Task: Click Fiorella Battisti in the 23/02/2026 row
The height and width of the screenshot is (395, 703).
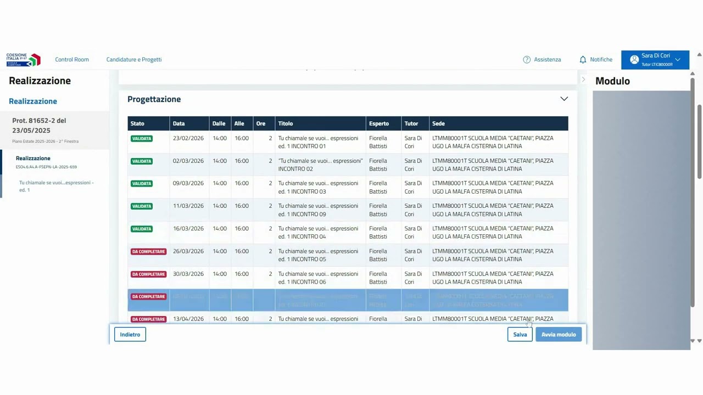Action: 378,142
